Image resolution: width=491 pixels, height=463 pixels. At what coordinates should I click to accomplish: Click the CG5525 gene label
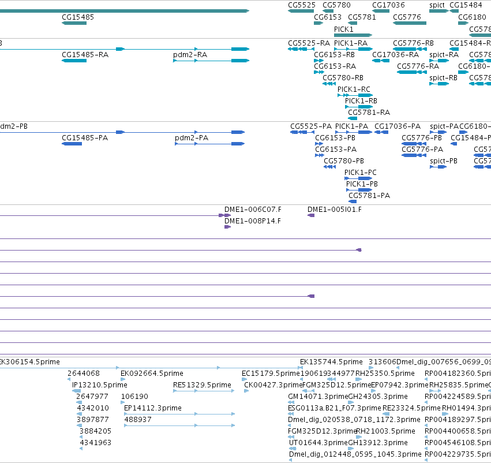click(x=302, y=5)
